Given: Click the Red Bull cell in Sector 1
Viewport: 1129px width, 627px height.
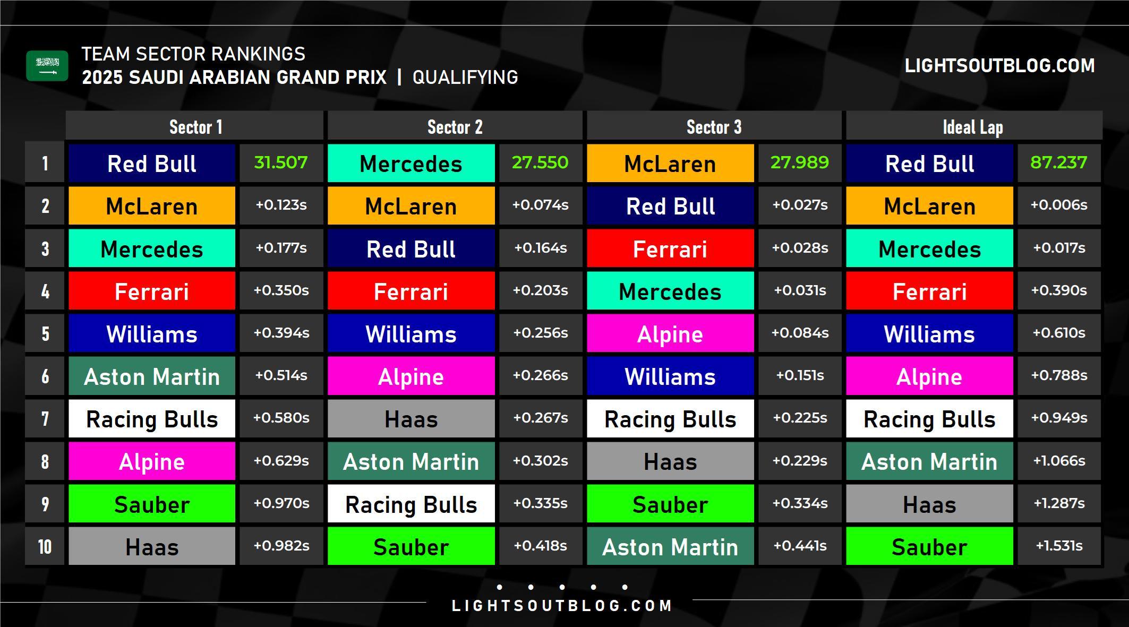Looking at the screenshot, I should coord(152,163).
